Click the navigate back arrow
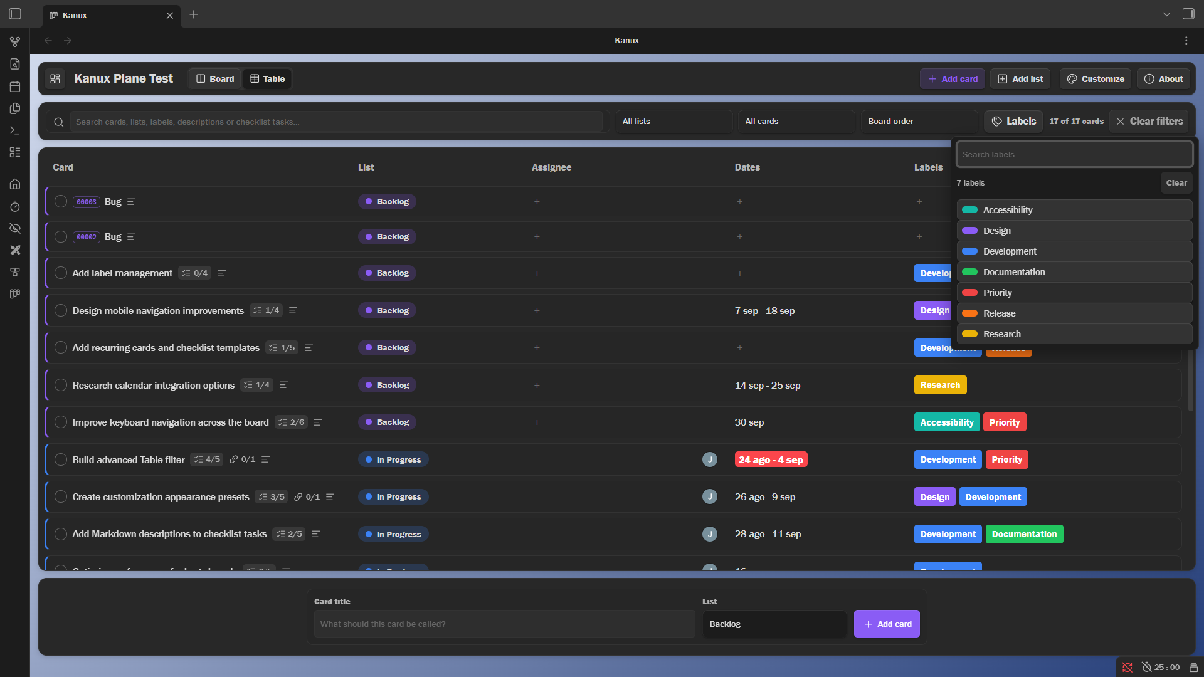The width and height of the screenshot is (1204, 677). coord(48,41)
